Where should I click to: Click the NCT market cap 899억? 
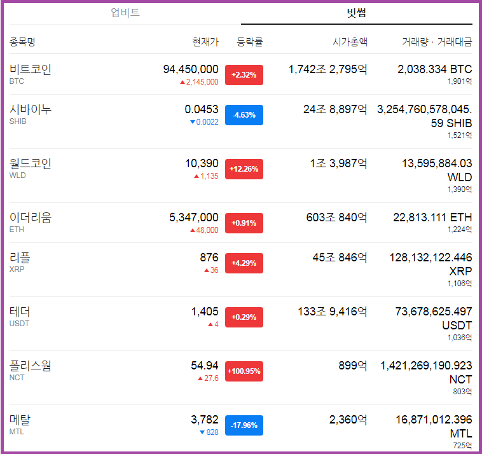coord(353,366)
